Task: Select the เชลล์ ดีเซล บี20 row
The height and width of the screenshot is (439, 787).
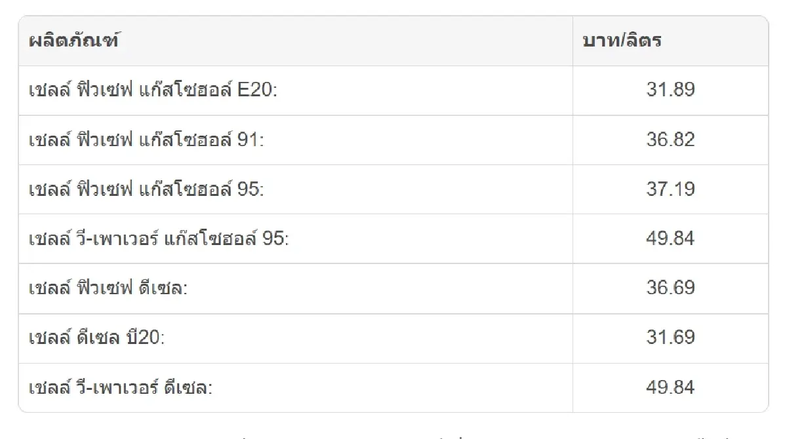Action: click(393, 338)
